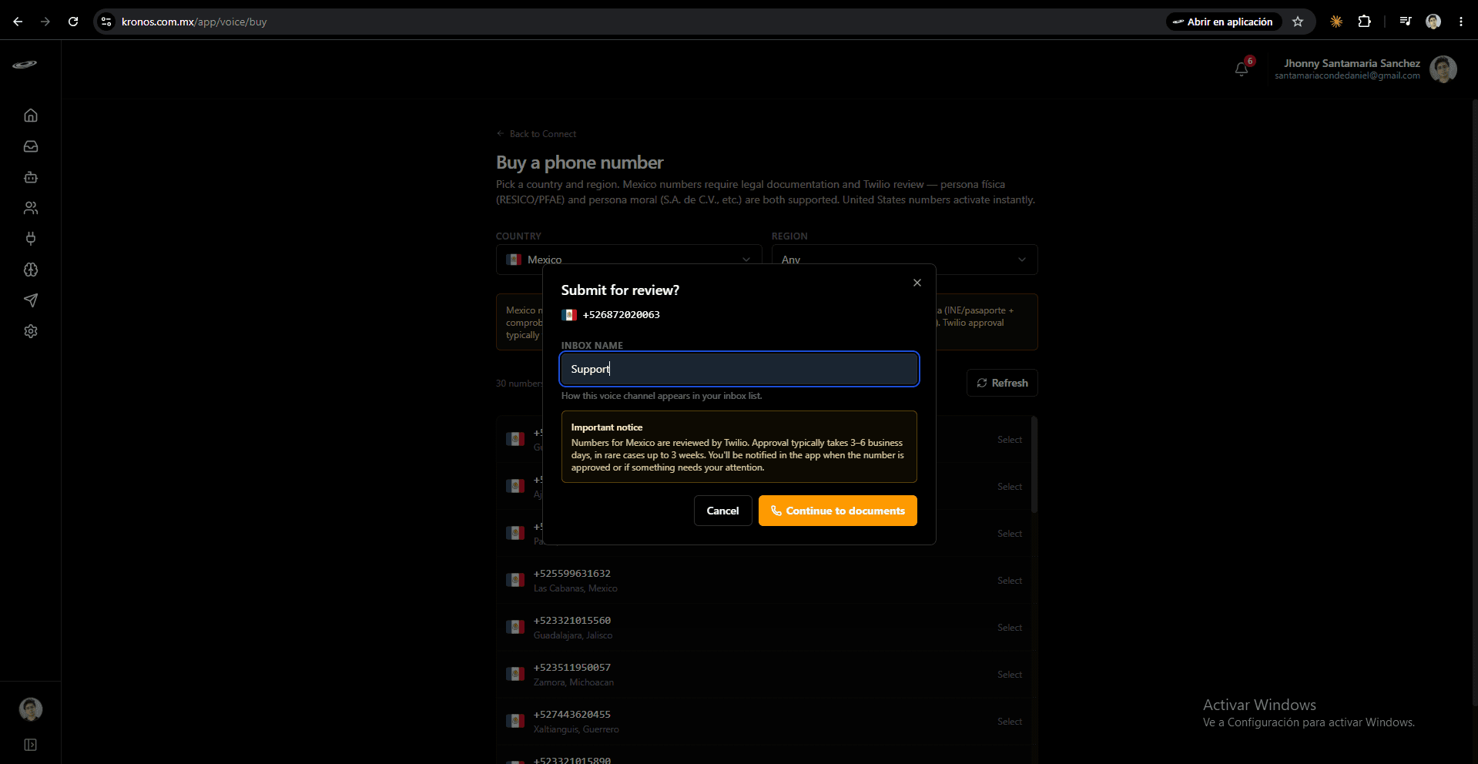Image resolution: width=1478 pixels, height=764 pixels.
Task: Click the phone number +525599631632 text
Action: click(572, 574)
